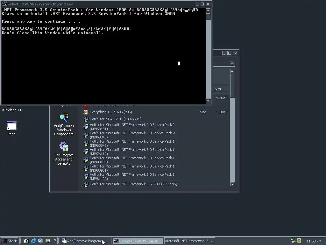Select .NET Framework 3.0 SP1 (KB960043) hotfix

tap(132, 144)
